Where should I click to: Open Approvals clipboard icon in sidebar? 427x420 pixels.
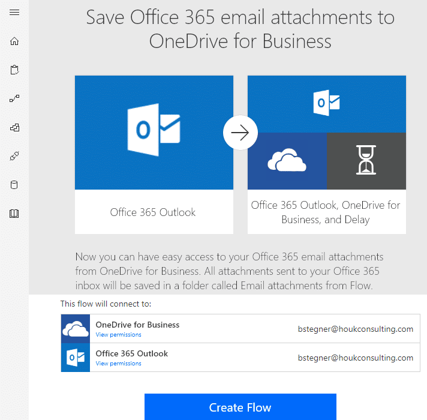coord(14,70)
